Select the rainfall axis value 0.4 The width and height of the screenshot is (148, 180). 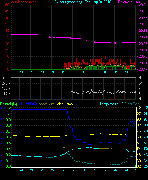coord(8,149)
